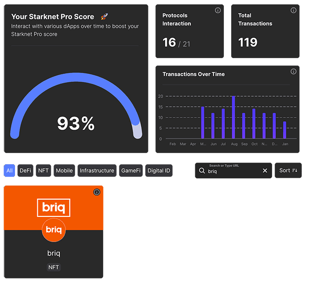
Task: Click the NFT tag on briq card
Action: 54,267
